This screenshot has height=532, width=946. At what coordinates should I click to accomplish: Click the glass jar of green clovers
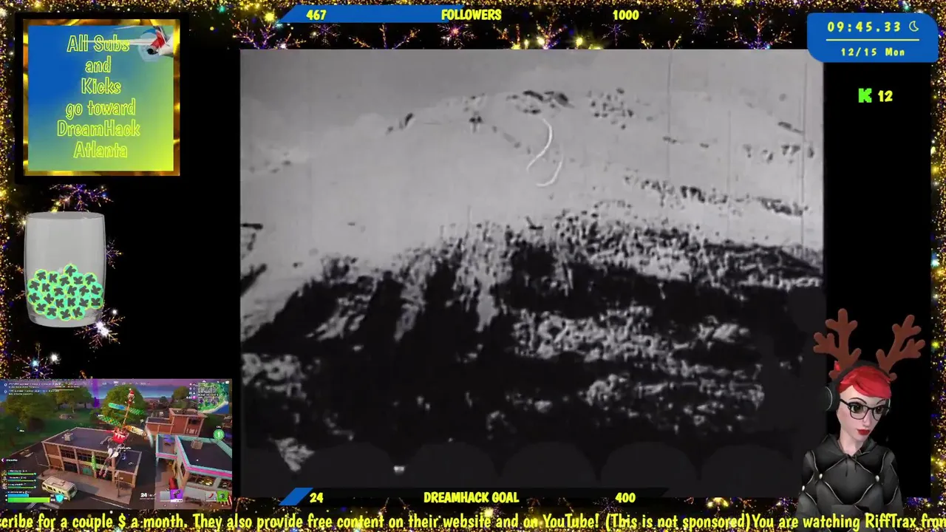click(x=65, y=270)
